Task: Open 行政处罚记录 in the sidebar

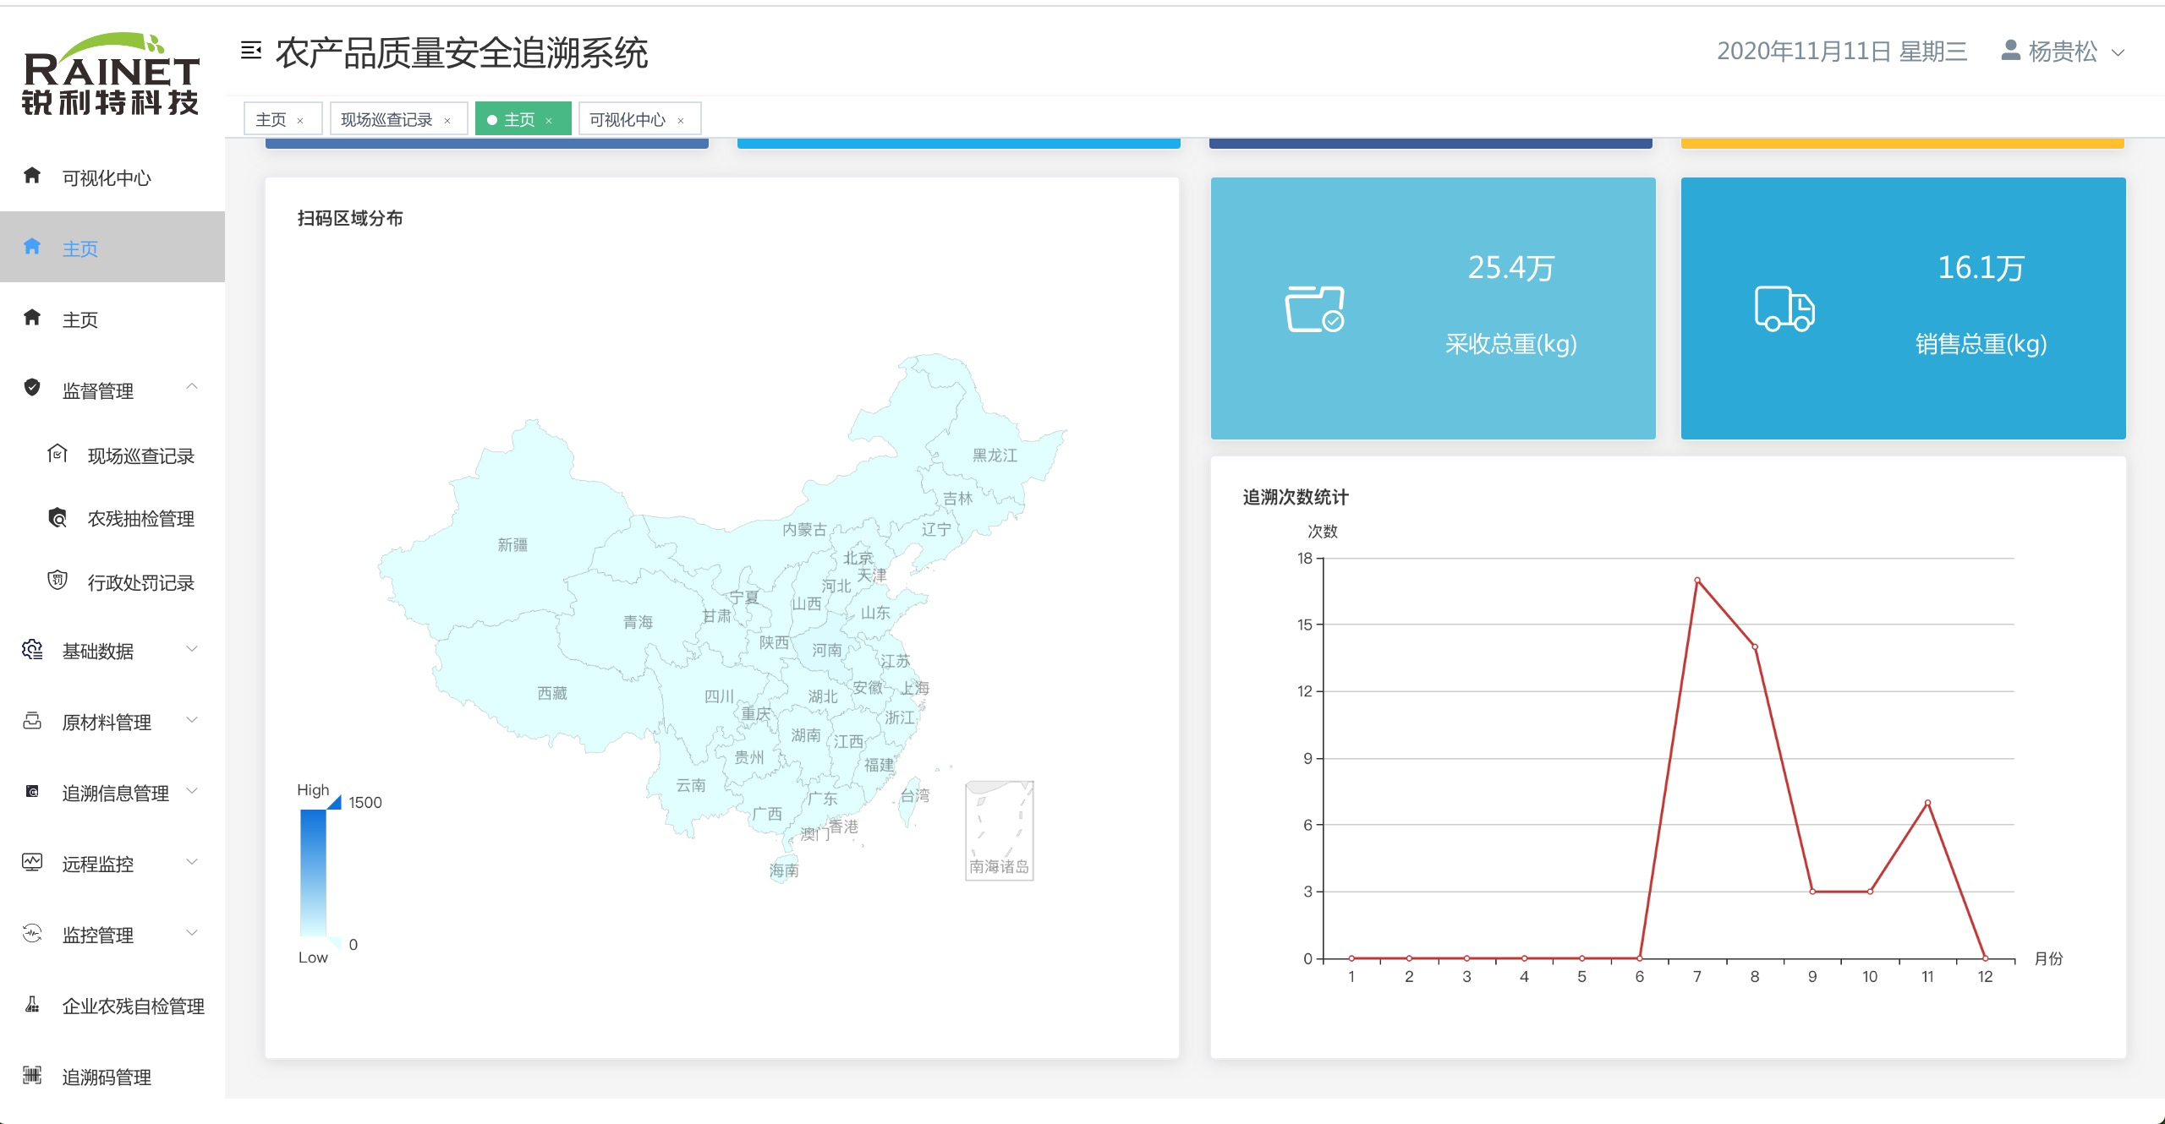Action: (112, 582)
